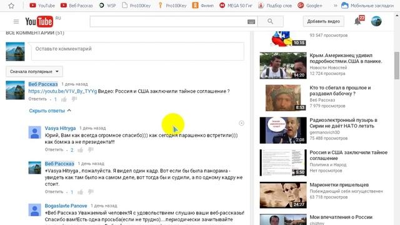Click the Оставьте комментарий input box
This screenshot has height=225, width=400.
pyautogui.click(x=137, y=51)
